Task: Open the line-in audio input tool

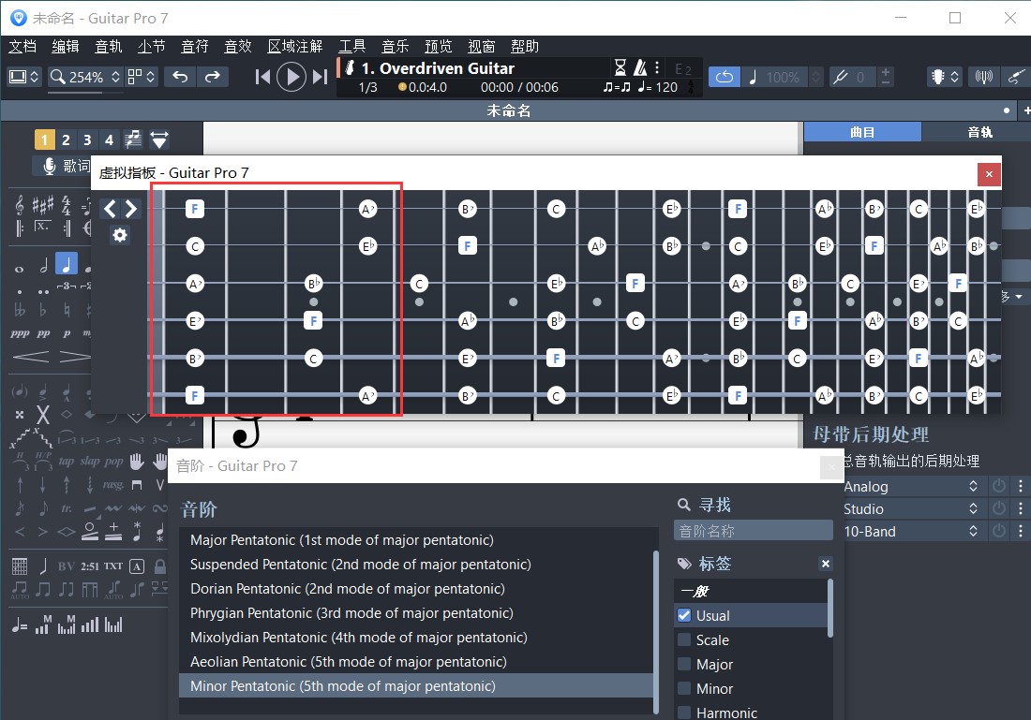Action: click(1018, 77)
